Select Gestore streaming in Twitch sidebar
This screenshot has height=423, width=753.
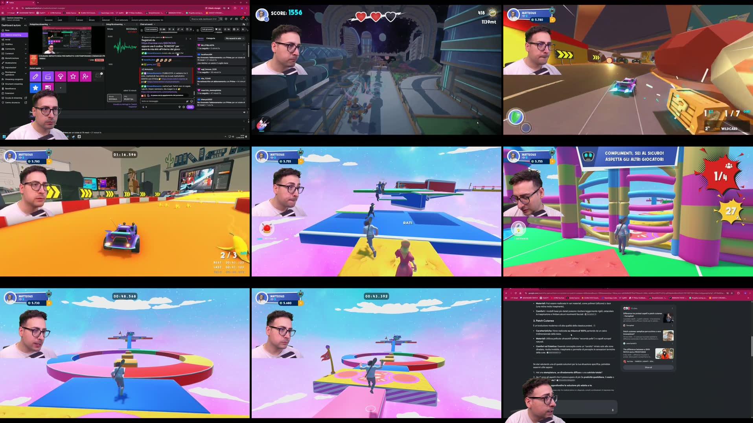13,35
